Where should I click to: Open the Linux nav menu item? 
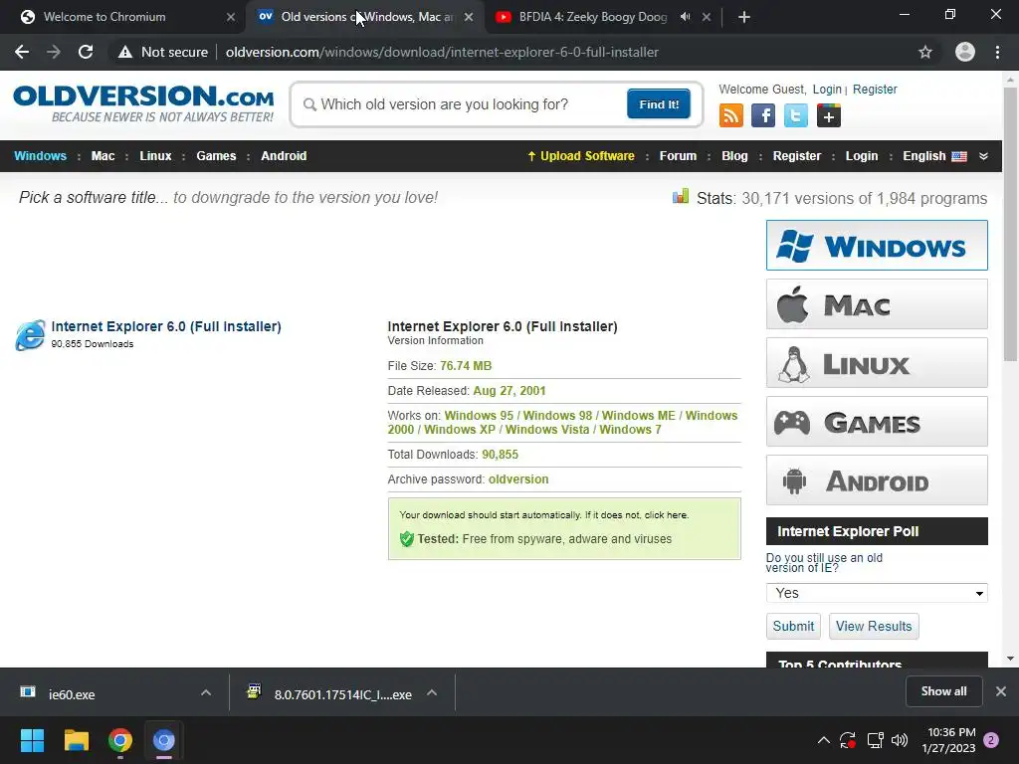(155, 156)
